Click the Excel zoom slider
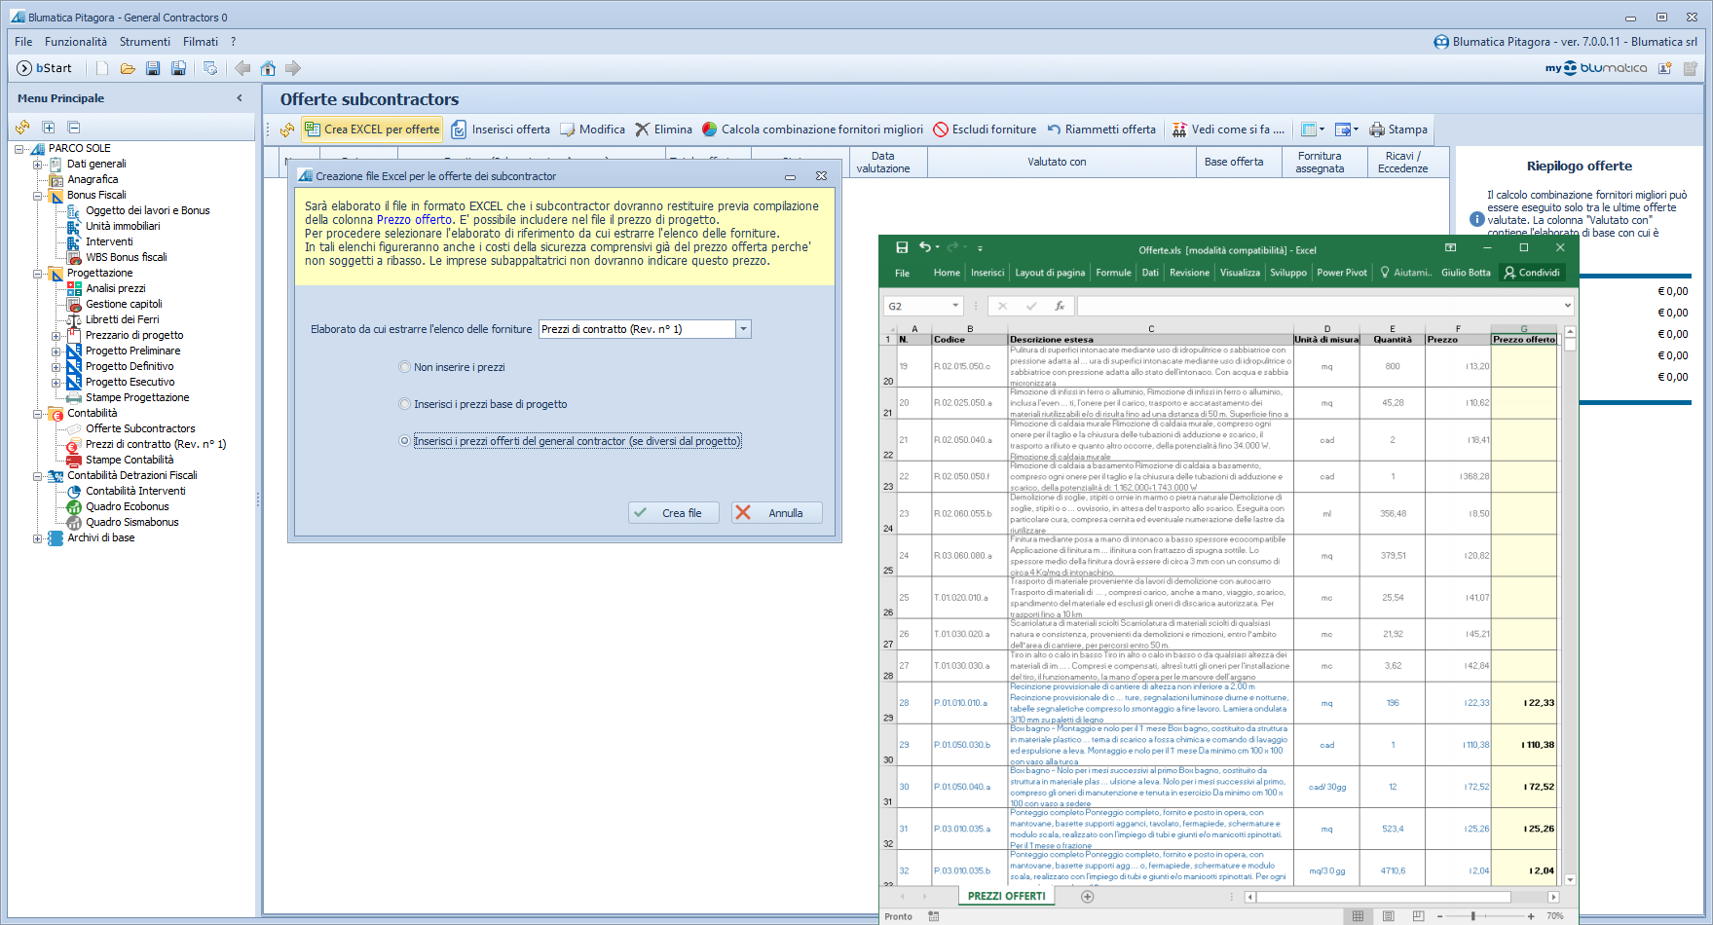 (1473, 916)
